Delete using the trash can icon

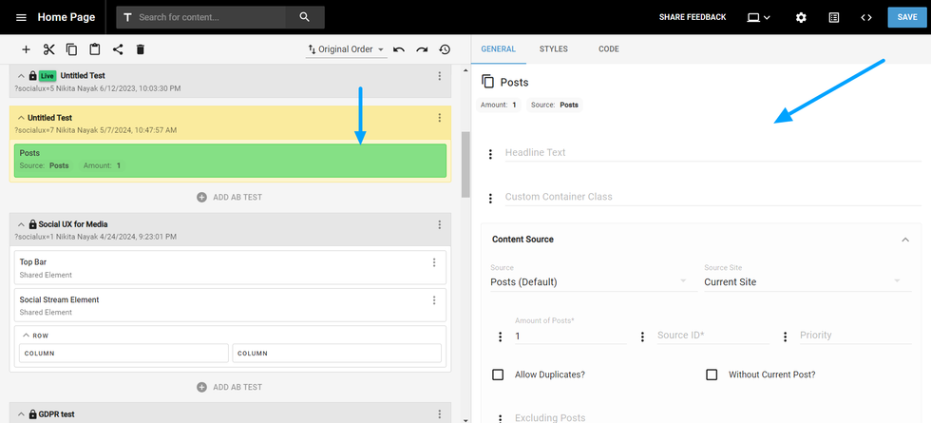point(141,49)
